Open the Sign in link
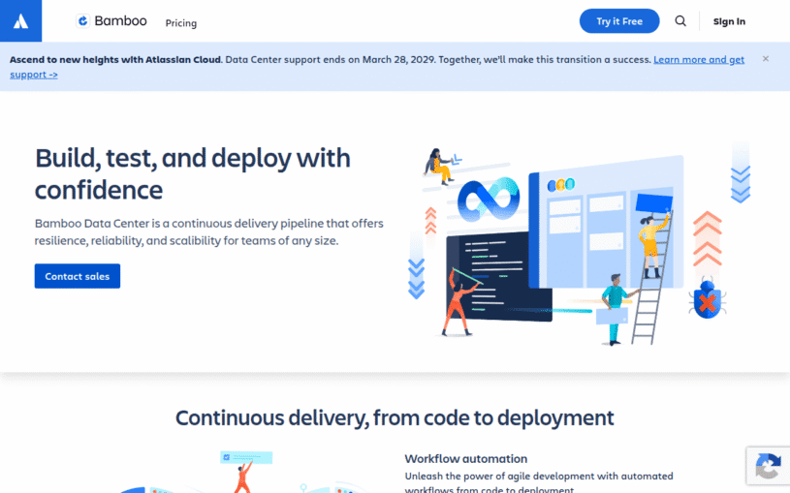The image size is (790, 493). coord(729,21)
